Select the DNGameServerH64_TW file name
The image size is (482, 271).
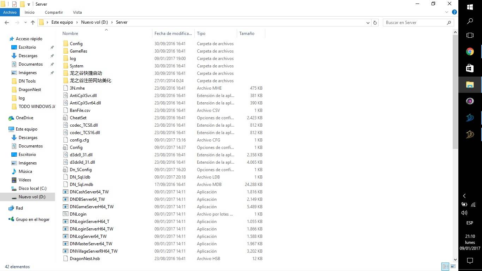tap(92, 207)
